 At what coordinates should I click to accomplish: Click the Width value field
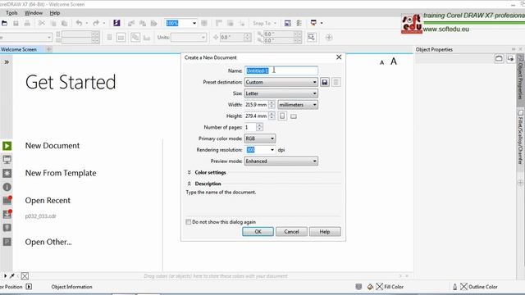(257, 105)
